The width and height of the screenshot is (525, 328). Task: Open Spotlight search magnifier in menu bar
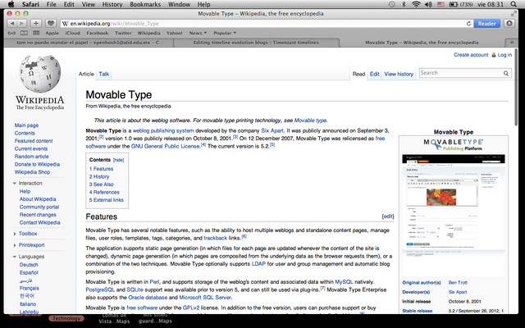pyautogui.click(x=514, y=4)
